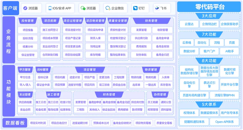Click the 数据留痕体系 box
Screen dimensions: 243x130
point(209,113)
